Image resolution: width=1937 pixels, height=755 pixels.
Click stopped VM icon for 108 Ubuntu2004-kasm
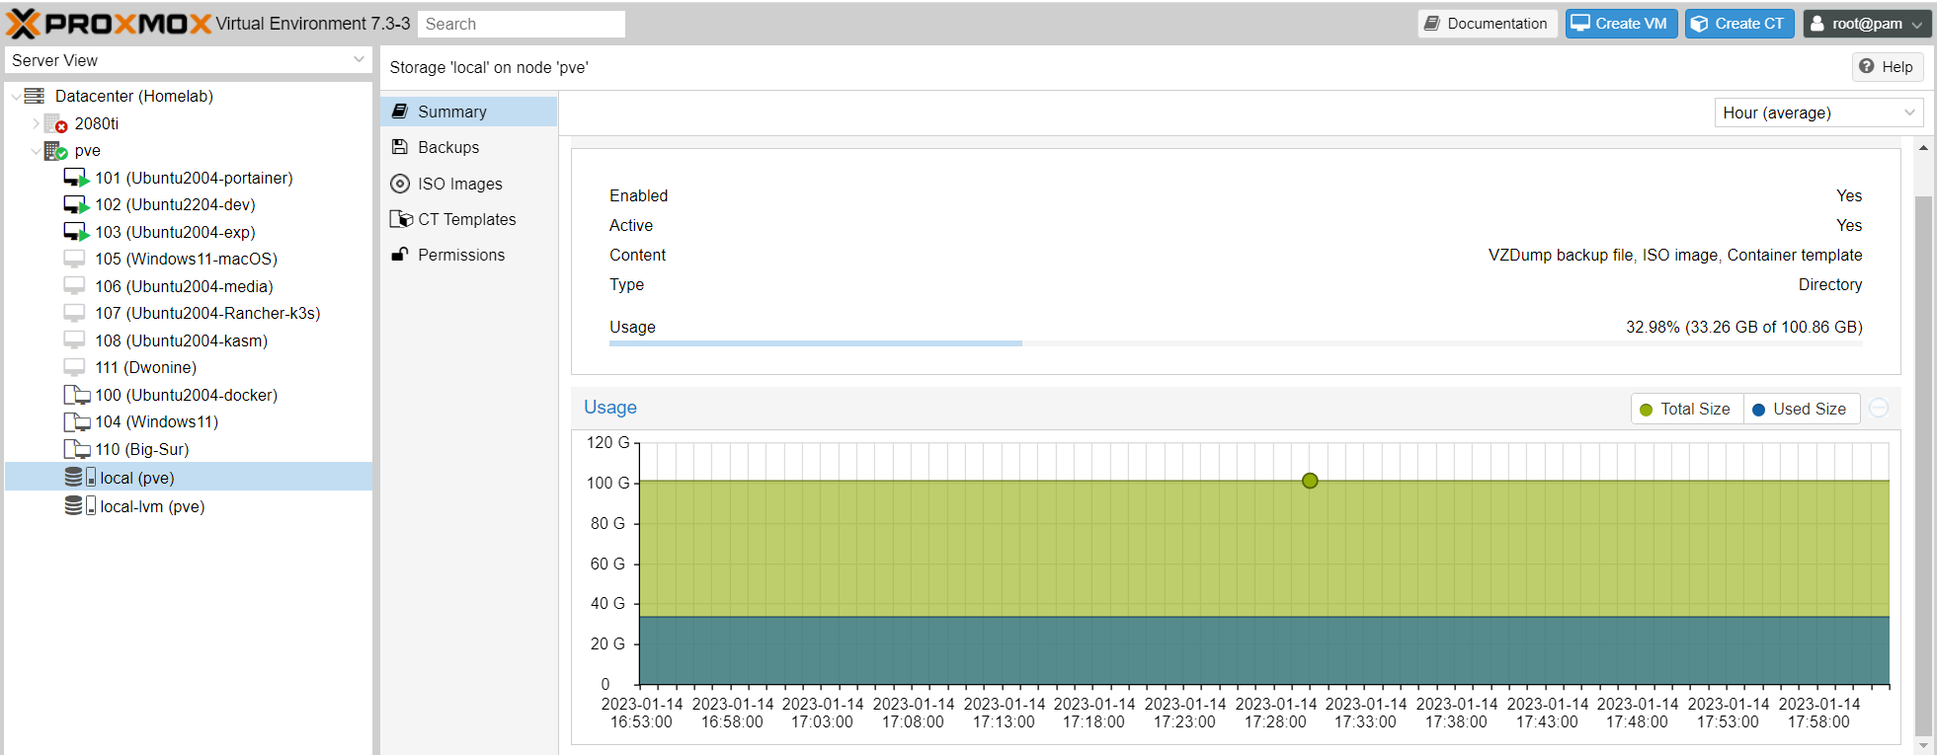point(74,340)
